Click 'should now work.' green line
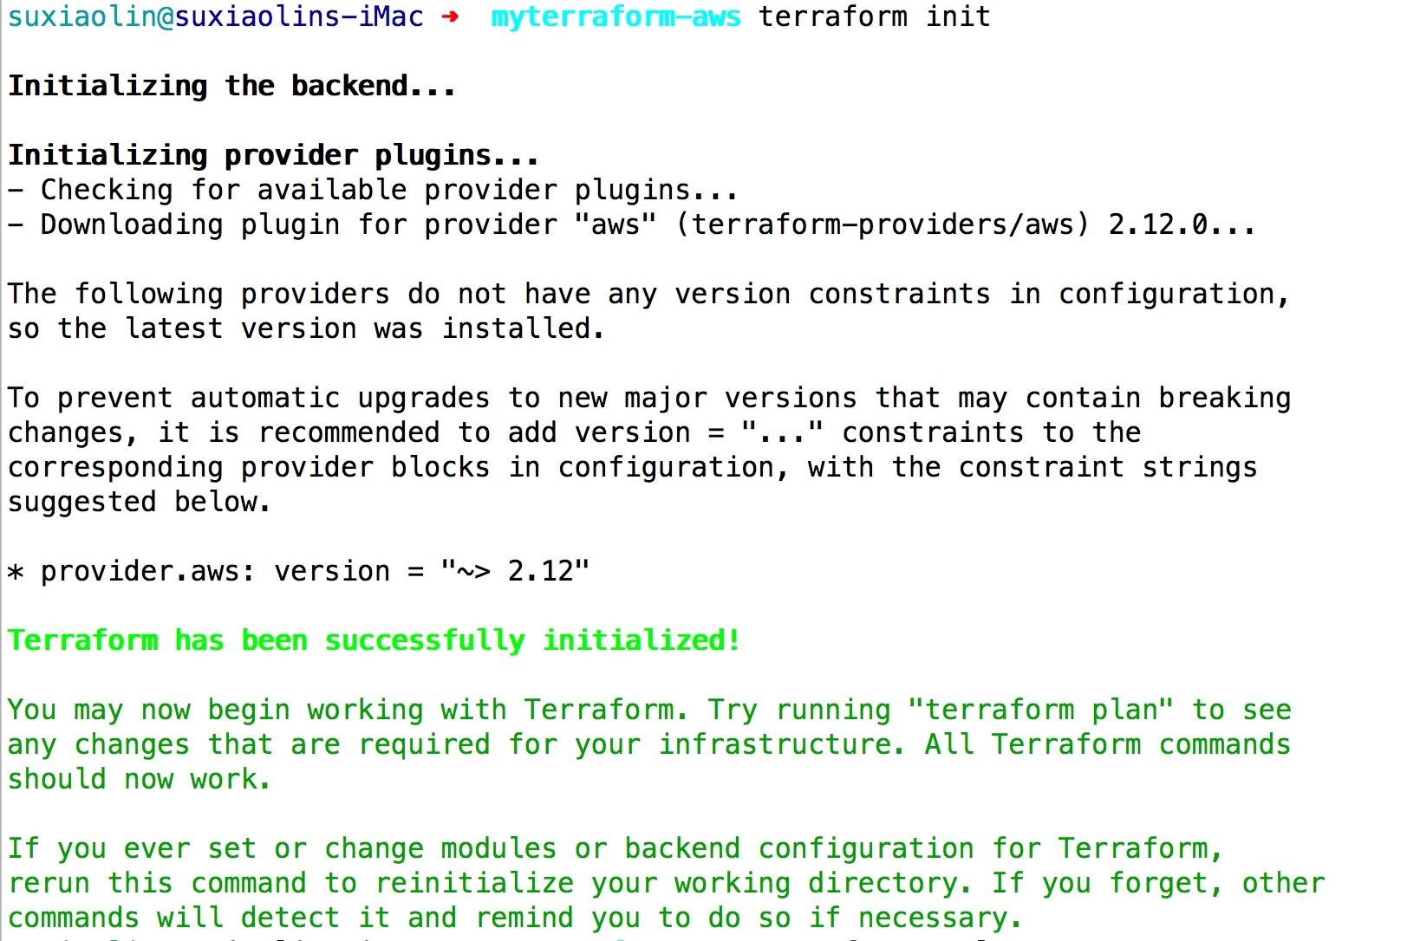Image resolution: width=1420 pixels, height=941 pixels. pyautogui.click(x=139, y=779)
